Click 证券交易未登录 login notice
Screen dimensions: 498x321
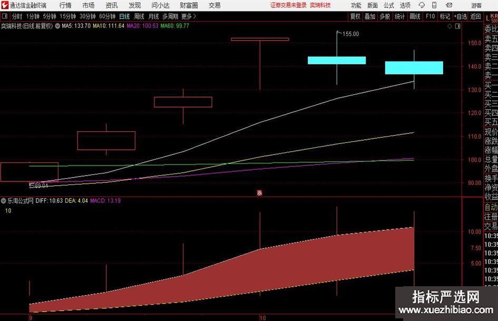[288, 5]
